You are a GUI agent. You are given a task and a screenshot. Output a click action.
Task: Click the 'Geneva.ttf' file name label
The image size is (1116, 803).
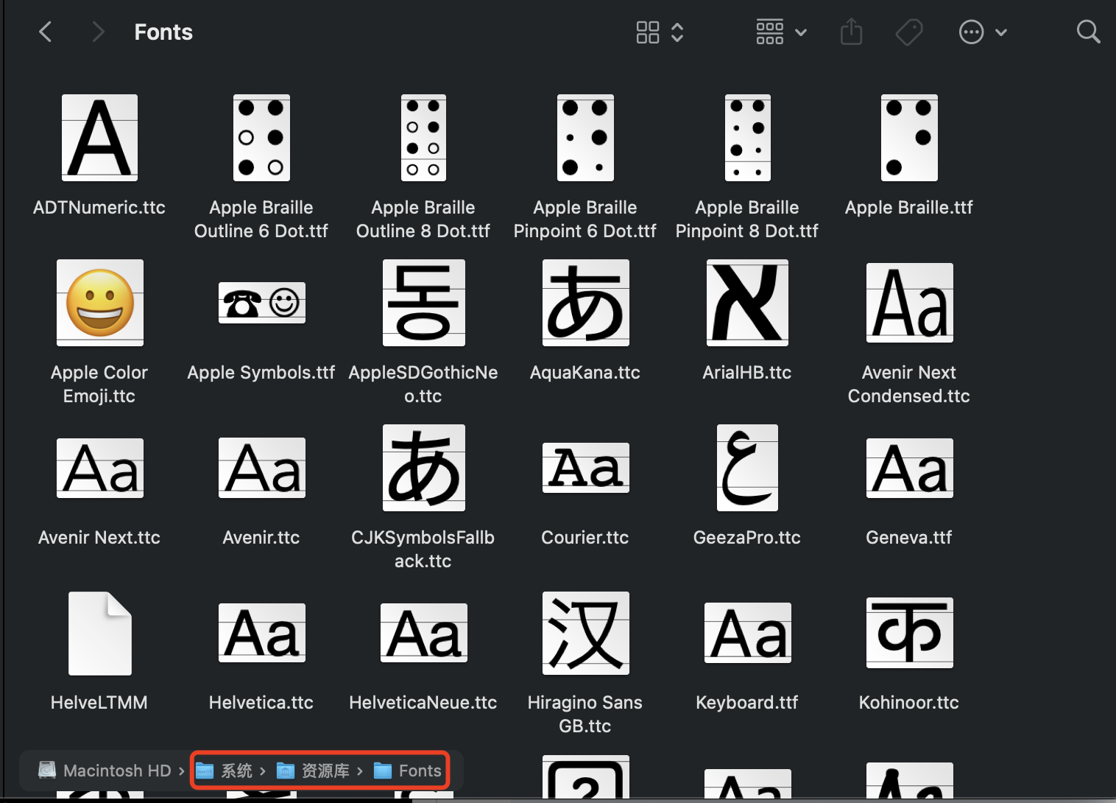coord(909,538)
